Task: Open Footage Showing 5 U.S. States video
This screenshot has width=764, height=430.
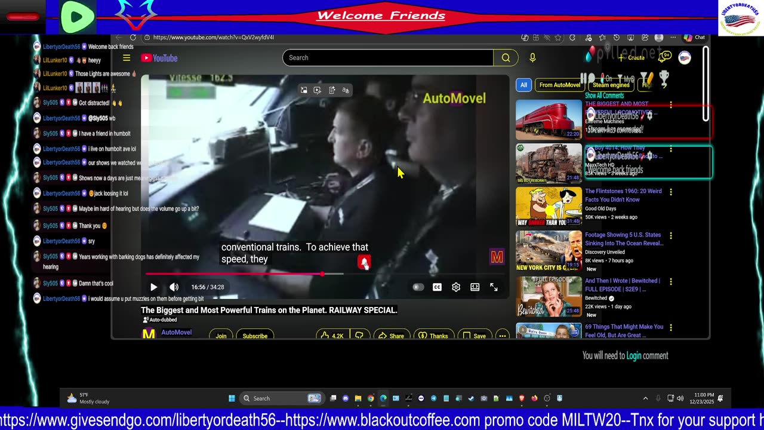Action: click(624, 239)
